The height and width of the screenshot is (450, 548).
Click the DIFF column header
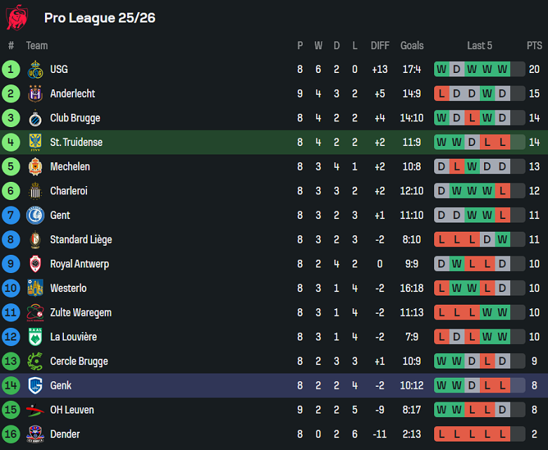tap(379, 46)
